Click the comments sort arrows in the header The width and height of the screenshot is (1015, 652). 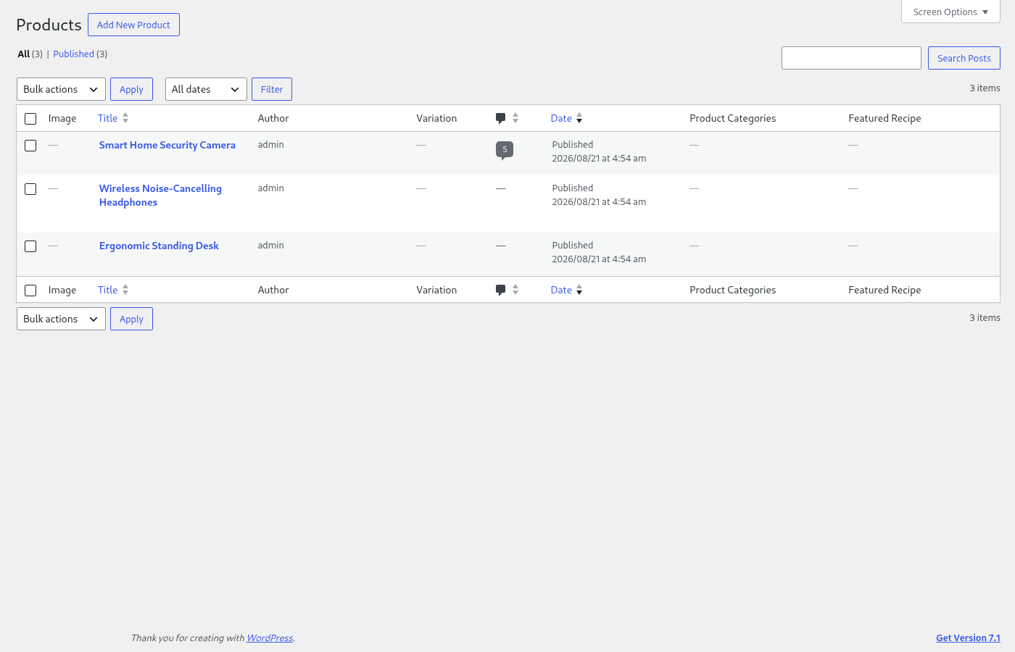pos(515,118)
